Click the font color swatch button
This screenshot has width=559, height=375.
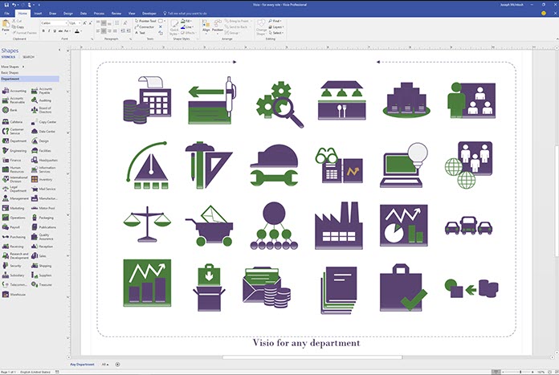[77, 31]
